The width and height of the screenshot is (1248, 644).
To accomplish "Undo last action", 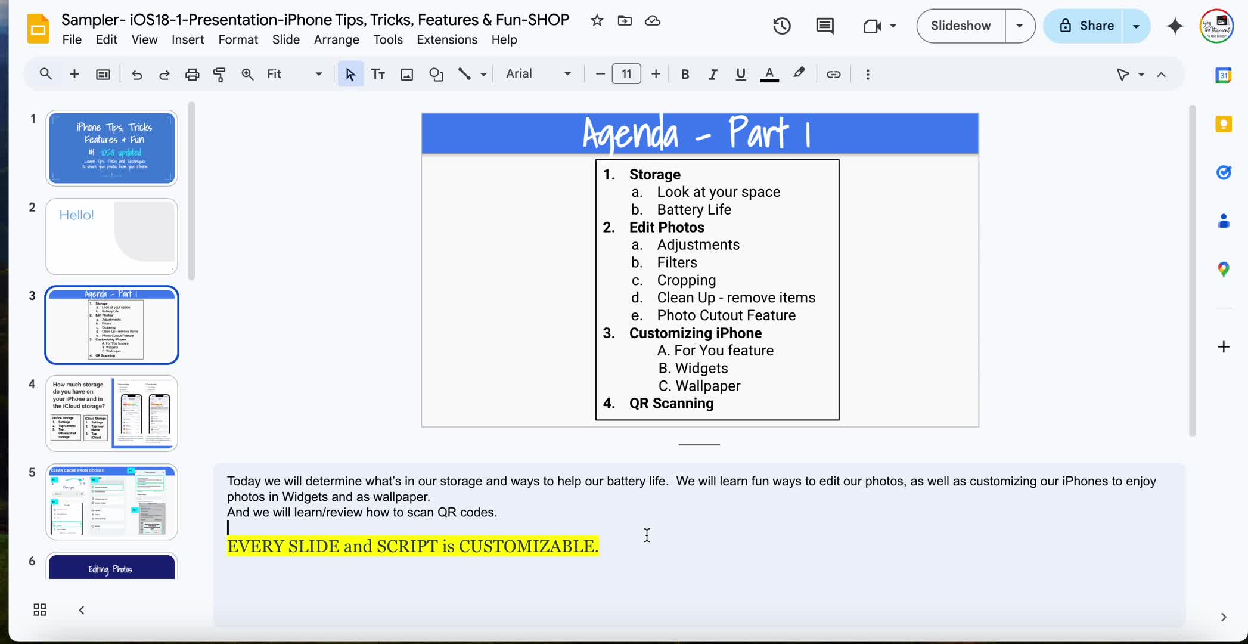I will (136, 74).
